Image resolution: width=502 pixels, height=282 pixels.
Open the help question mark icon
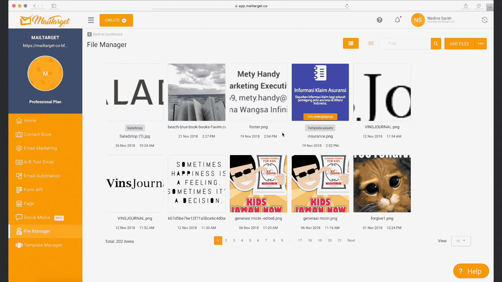(379, 20)
